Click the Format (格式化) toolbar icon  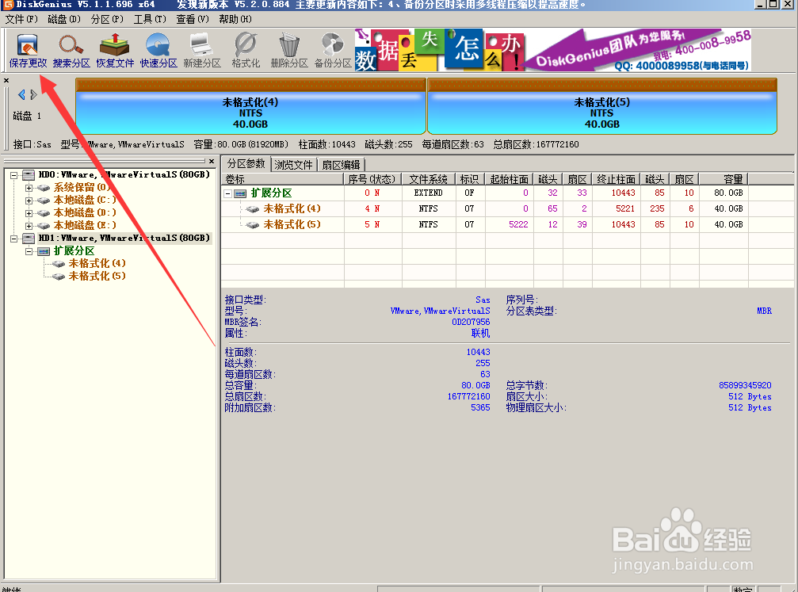[246, 51]
